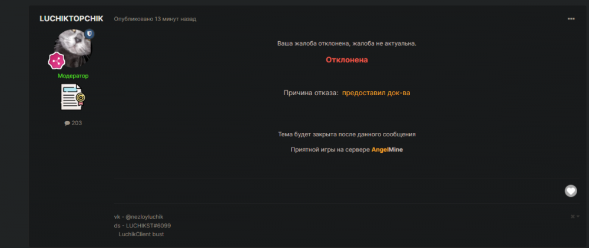This screenshot has width=589, height=248.
Task: Click the pink rank badge icon
Action: pos(57,60)
